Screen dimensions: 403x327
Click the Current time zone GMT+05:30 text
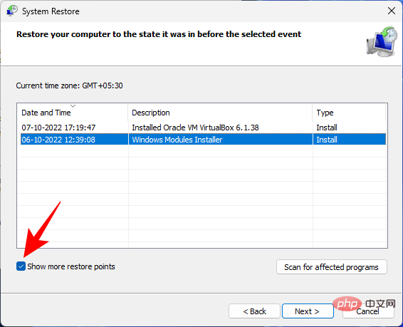69,85
